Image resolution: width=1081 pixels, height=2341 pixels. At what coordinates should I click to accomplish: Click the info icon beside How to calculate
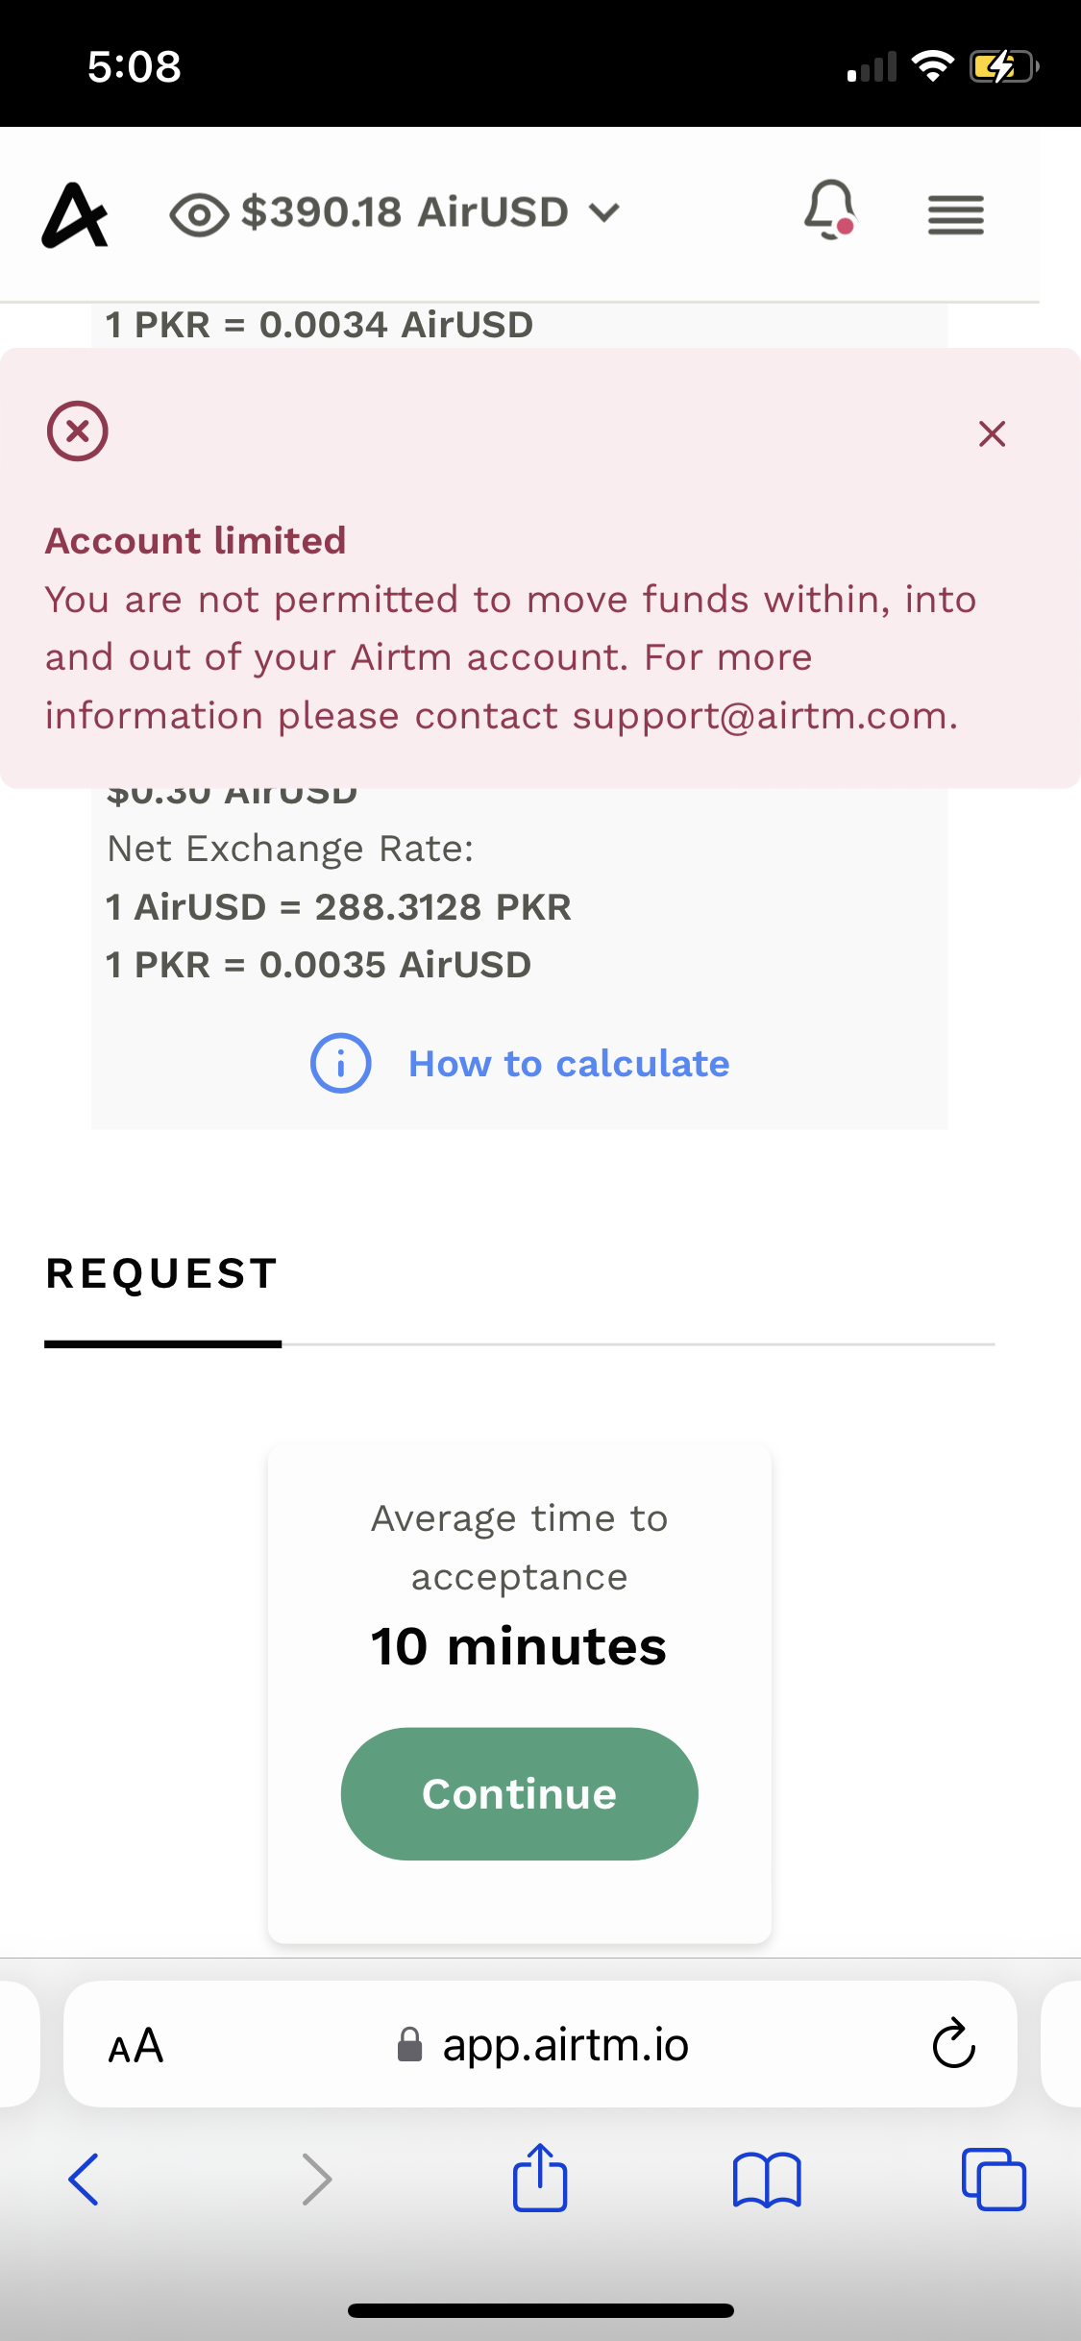[340, 1064]
